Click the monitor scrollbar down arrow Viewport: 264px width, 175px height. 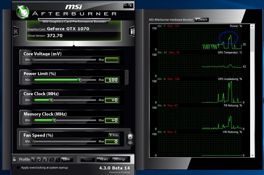(x=252, y=155)
